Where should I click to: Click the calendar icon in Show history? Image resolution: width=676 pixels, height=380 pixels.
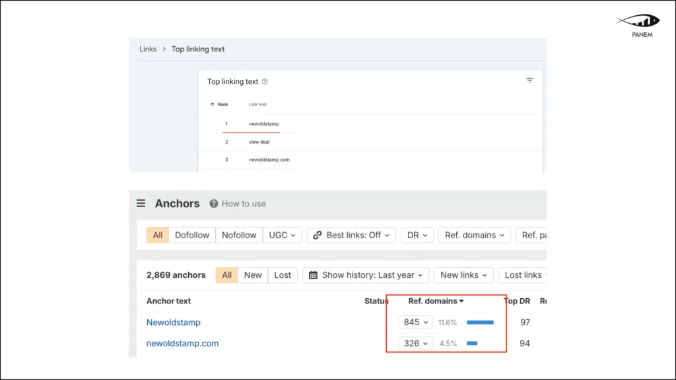coord(314,275)
